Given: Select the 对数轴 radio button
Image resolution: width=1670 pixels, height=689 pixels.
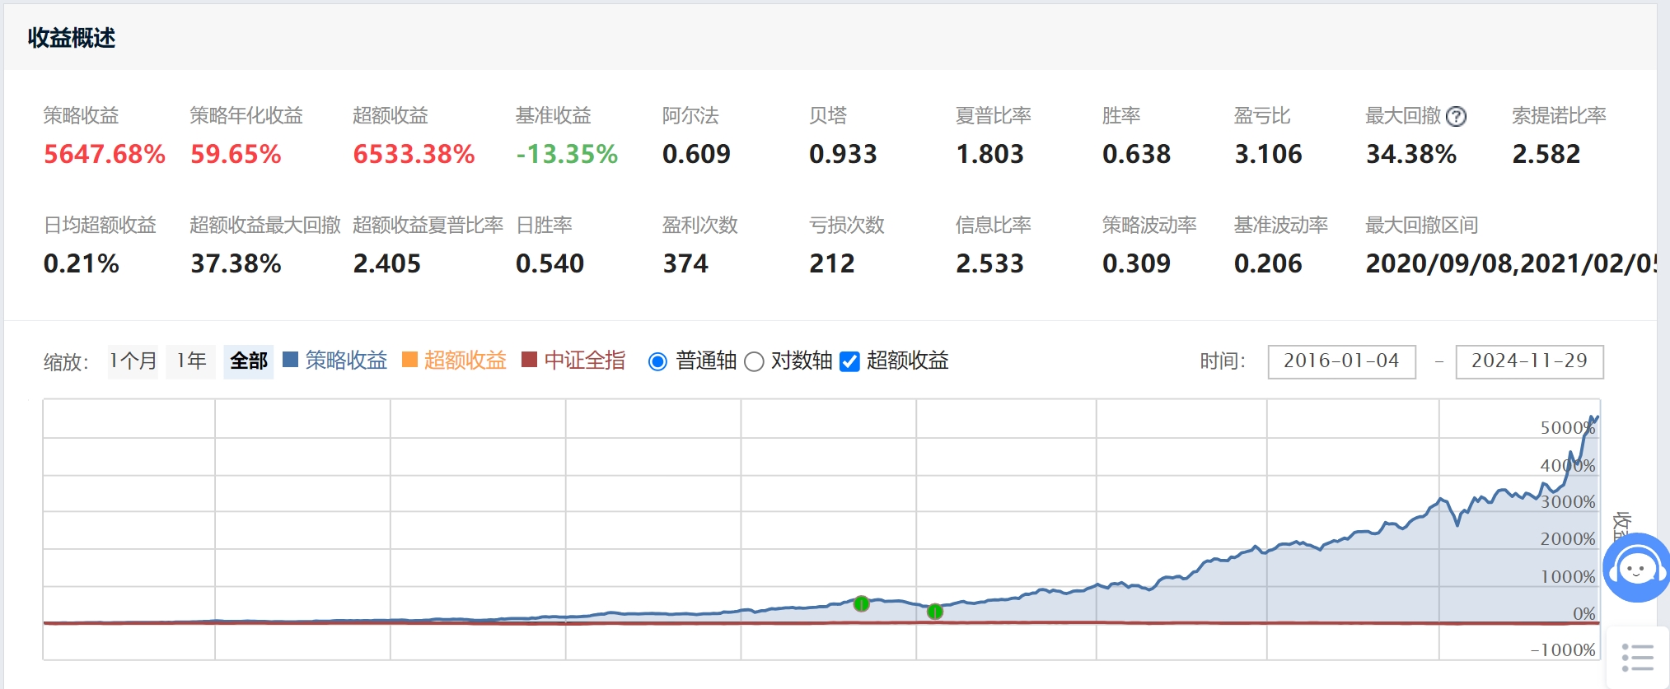Looking at the screenshot, I should pos(754,362).
